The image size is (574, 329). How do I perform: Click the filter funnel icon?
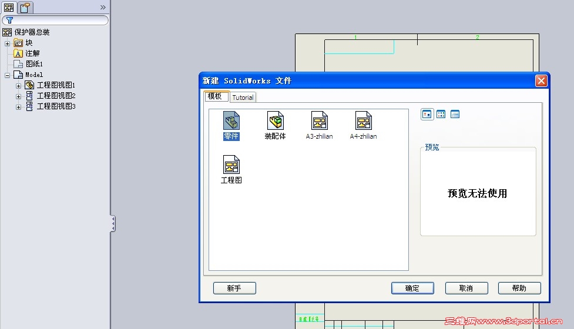(9, 20)
